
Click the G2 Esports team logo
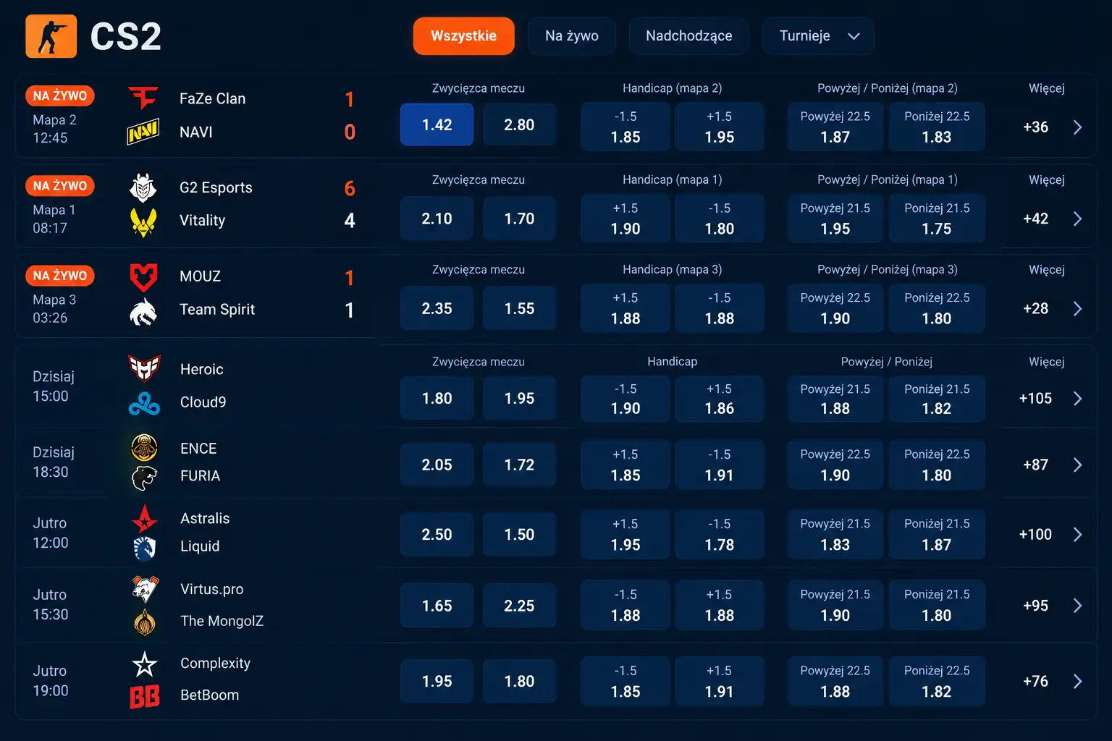pos(143,187)
